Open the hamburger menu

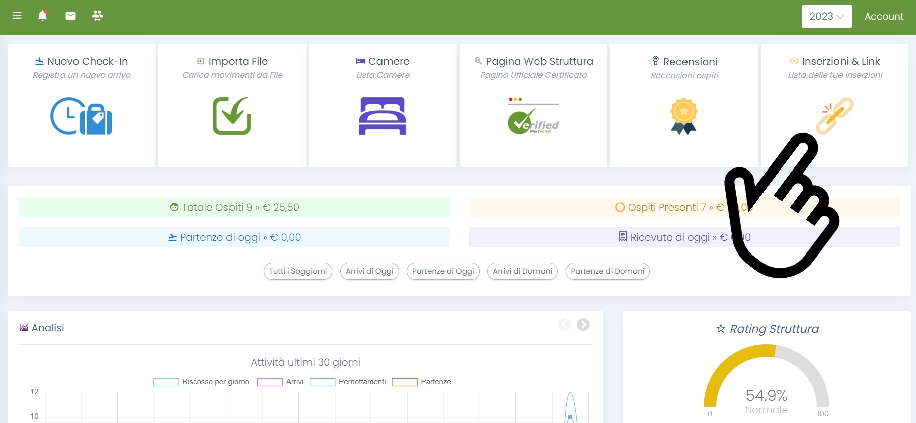[x=17, y=16]
